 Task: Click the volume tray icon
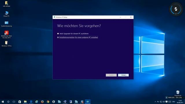point(164,102)
